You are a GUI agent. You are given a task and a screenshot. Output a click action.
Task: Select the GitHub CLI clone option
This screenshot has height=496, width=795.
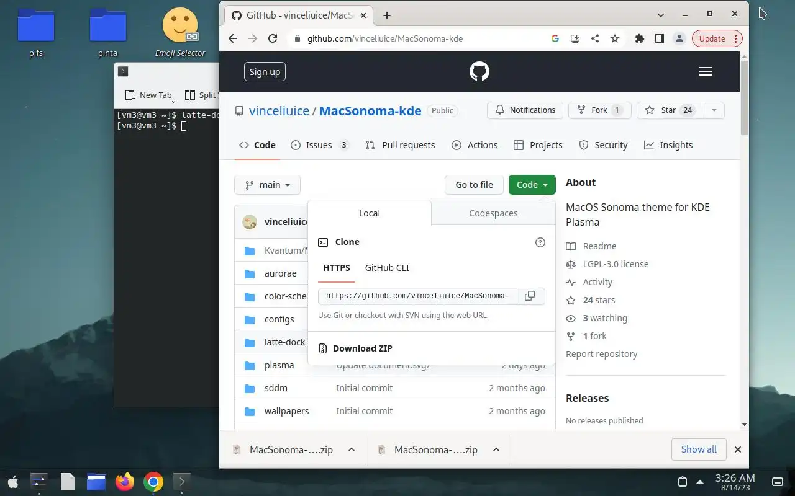[387, 268]
